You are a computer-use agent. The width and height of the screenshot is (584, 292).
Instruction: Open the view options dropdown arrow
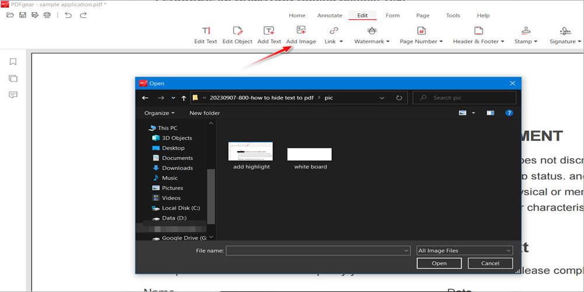pos(474,113)
